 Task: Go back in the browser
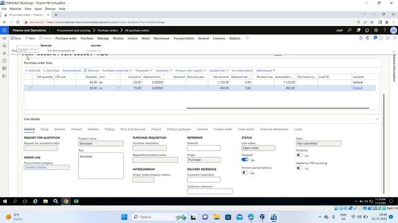(4, 22)
